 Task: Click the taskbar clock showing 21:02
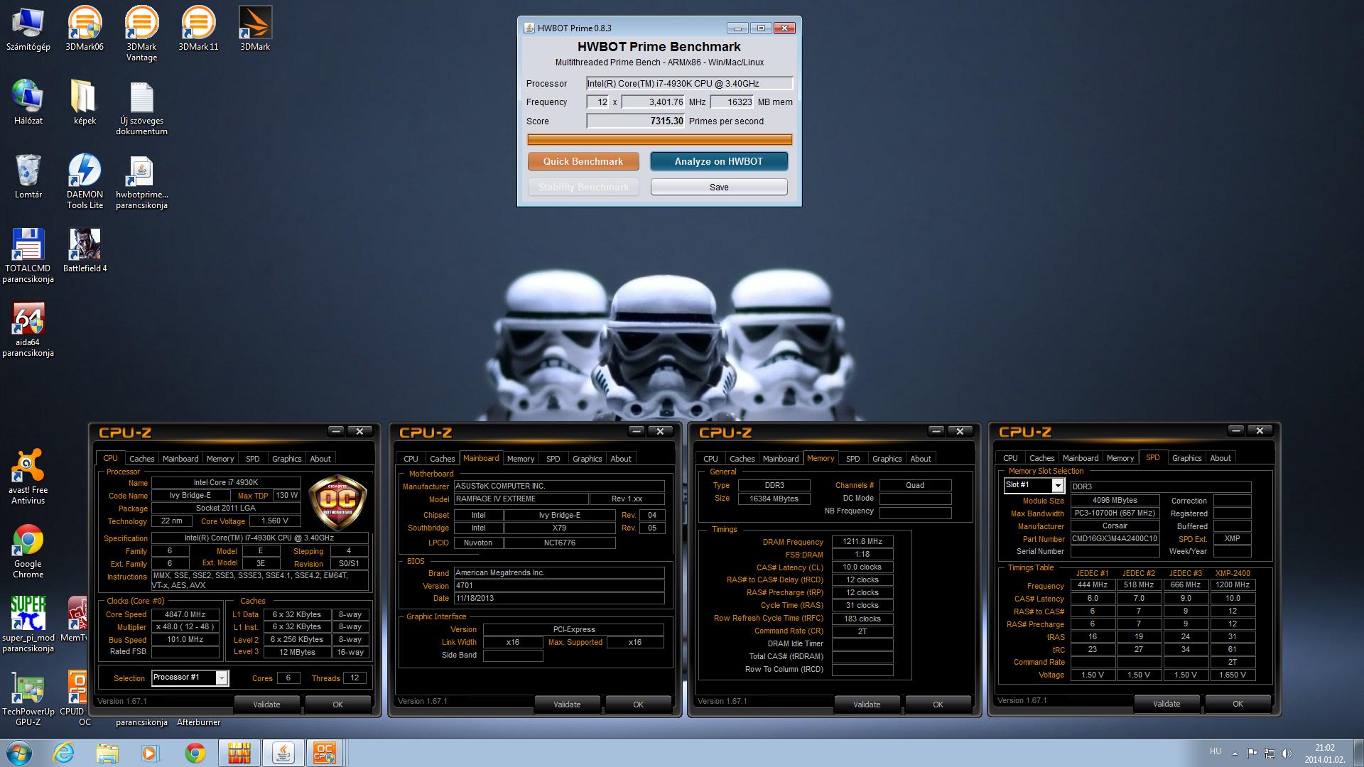click(1324, 753)
